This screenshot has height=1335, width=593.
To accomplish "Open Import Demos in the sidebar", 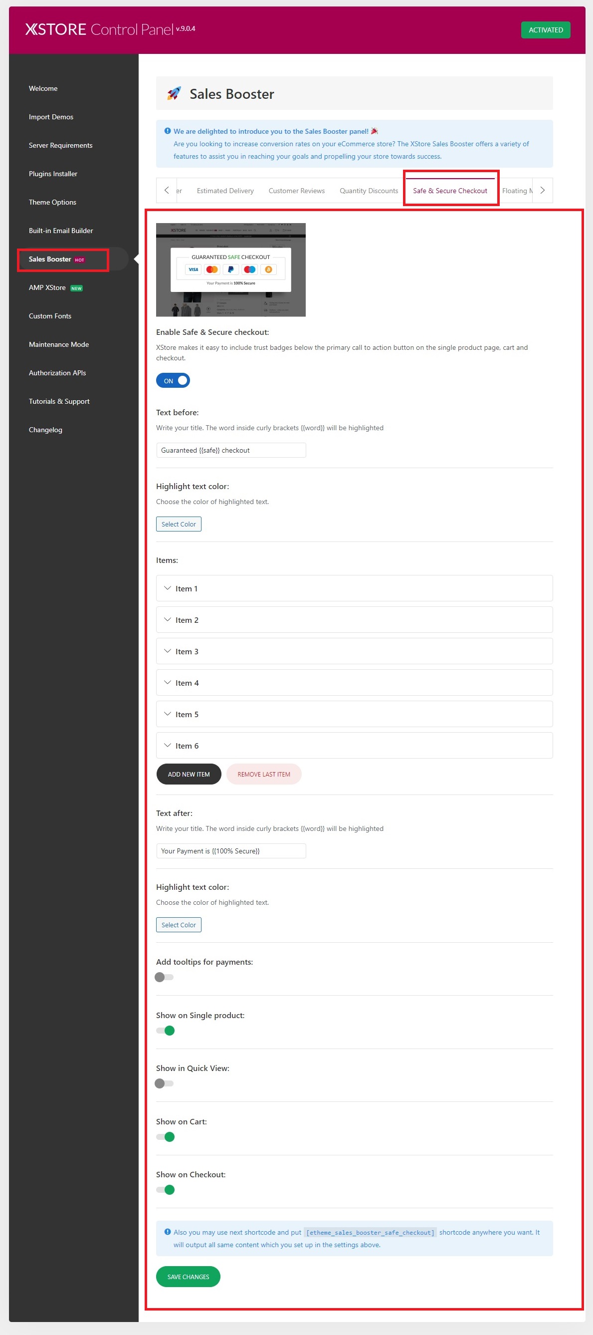I will pos(51,117).
